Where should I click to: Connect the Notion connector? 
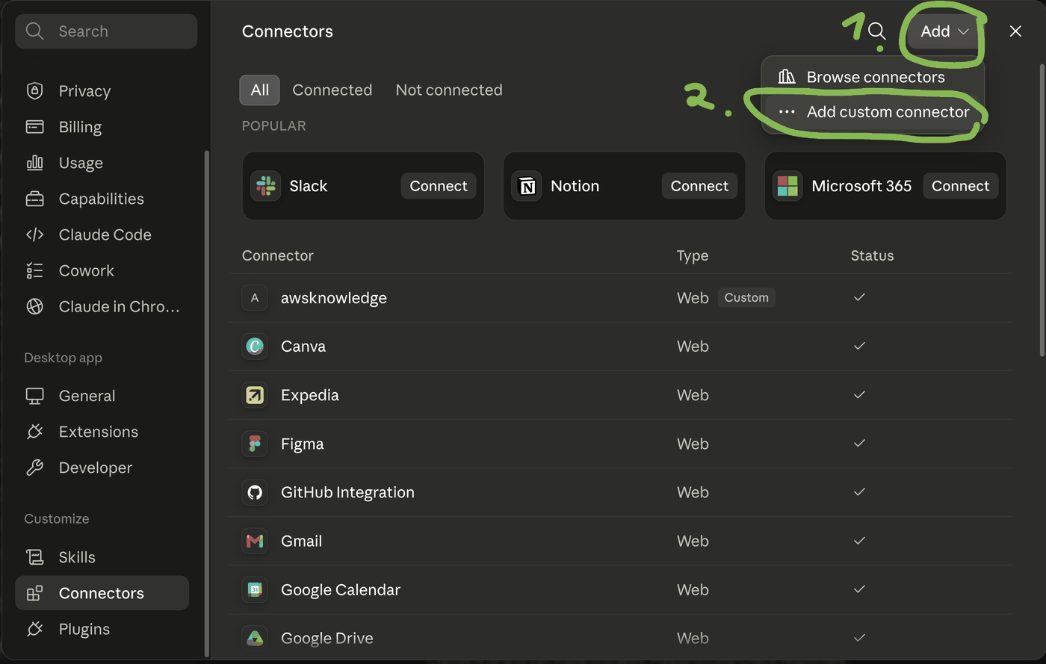point(699,186)
